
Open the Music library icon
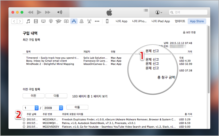pos(28,21)
